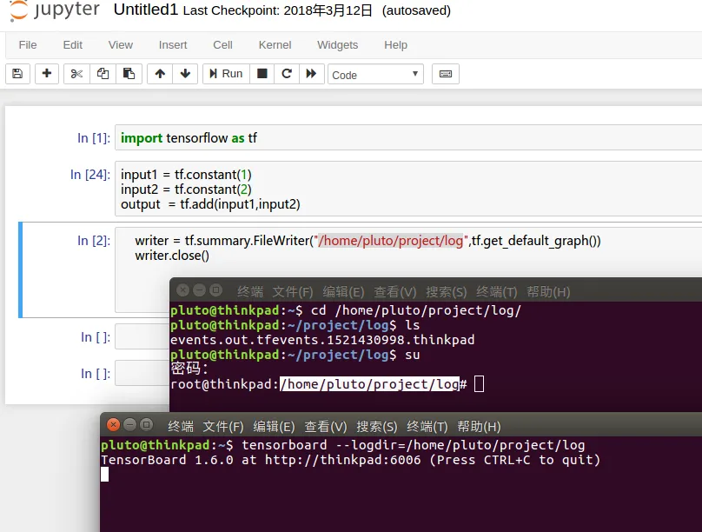Click the 密码: password prompt line
Image resolution: width=702 pixels, height=532 pixels.
[x=189, y=369]
